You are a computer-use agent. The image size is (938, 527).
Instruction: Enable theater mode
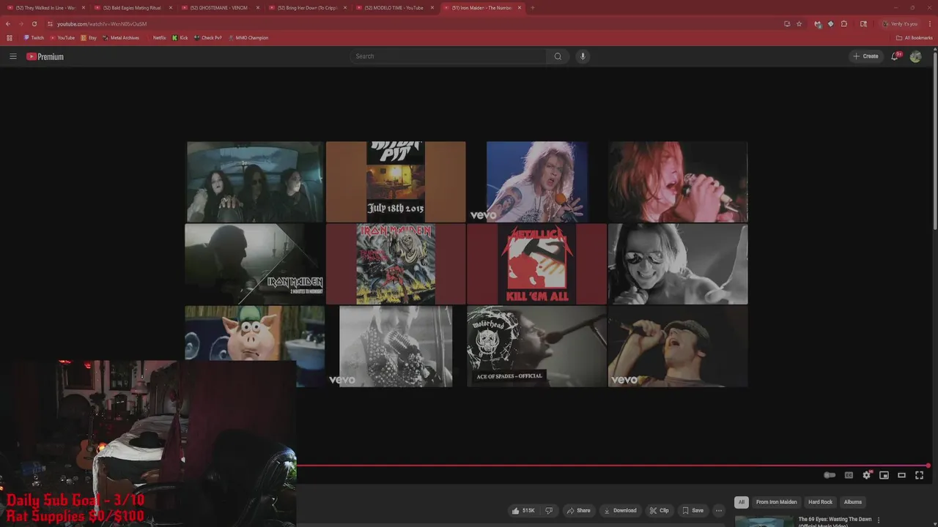coord(901,475)
